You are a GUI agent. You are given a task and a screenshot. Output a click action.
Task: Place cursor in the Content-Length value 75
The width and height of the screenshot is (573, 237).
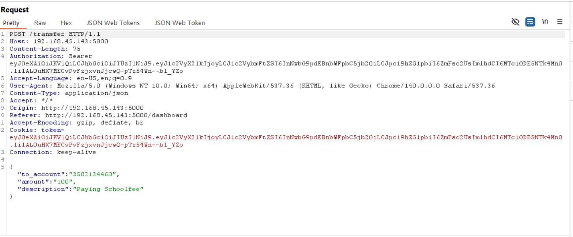[77, 49]
